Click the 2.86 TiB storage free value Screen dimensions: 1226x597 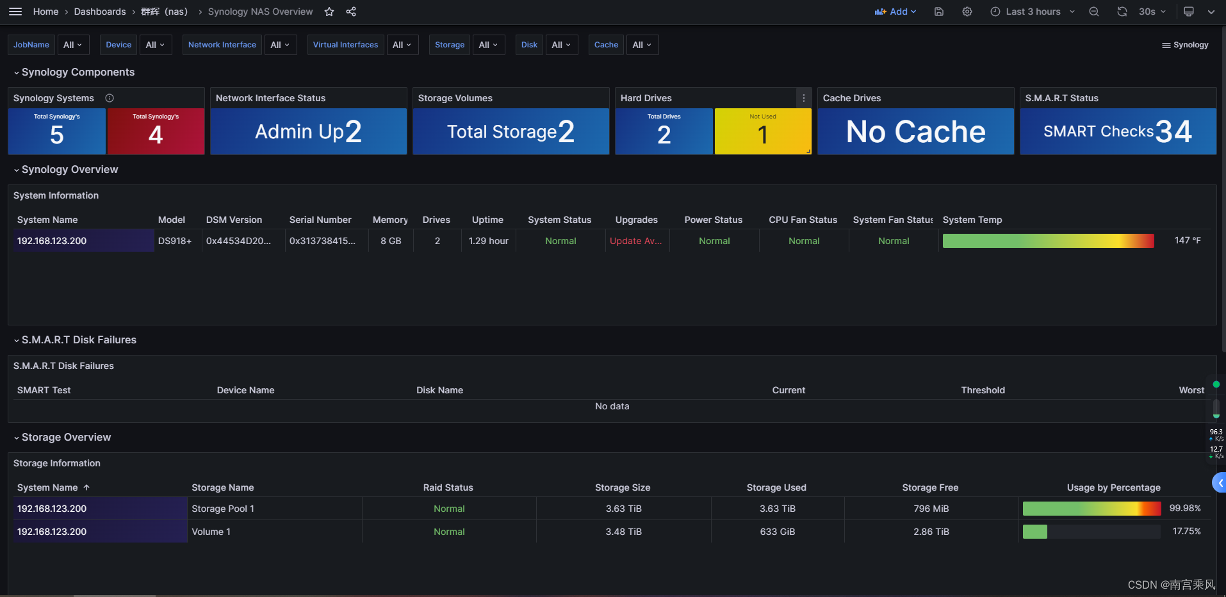(x=931, y=532)
